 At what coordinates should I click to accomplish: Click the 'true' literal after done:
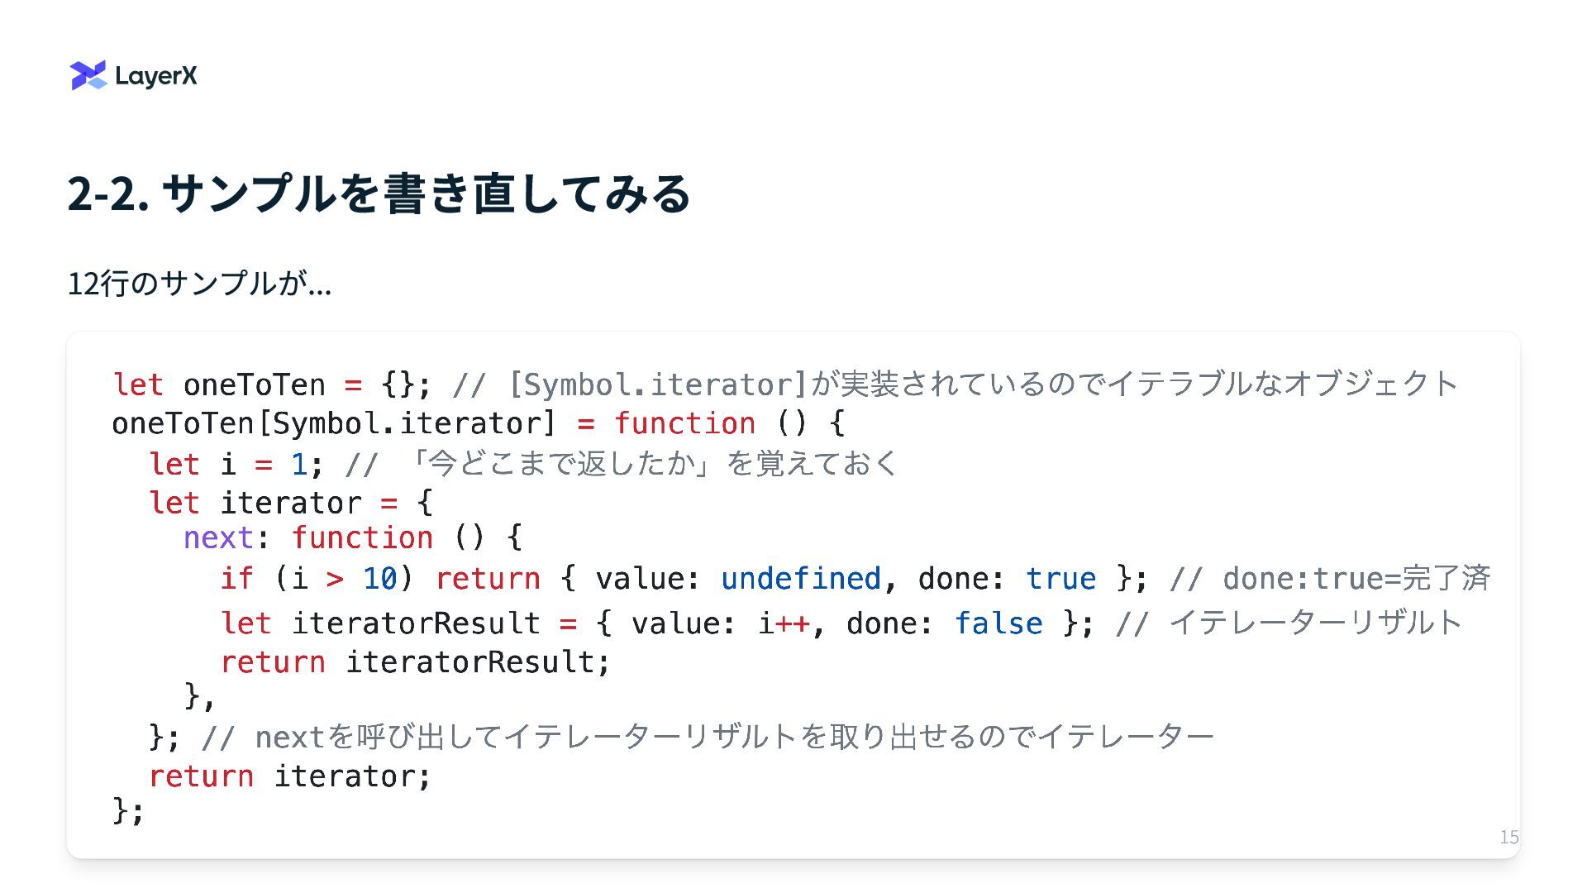click(x=1061, y=578)
